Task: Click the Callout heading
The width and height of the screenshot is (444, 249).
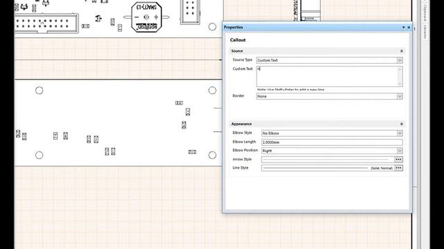Action: pyautogui.click(x=237, y=40)
